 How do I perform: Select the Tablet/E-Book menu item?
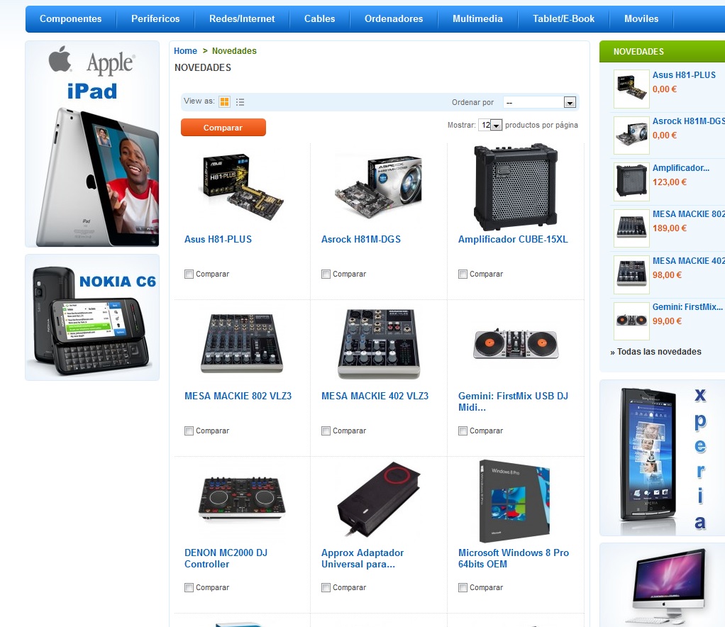(x=564, y=19)
